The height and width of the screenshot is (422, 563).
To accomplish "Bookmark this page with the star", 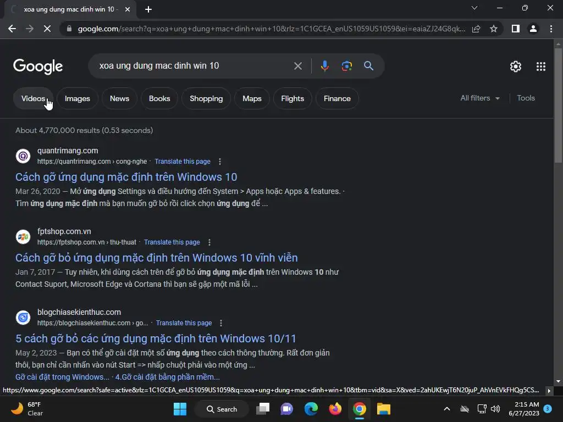I will (494, 29).
